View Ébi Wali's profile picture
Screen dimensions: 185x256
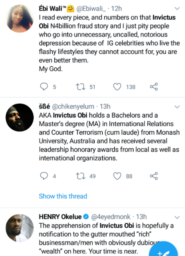(20, 18)
